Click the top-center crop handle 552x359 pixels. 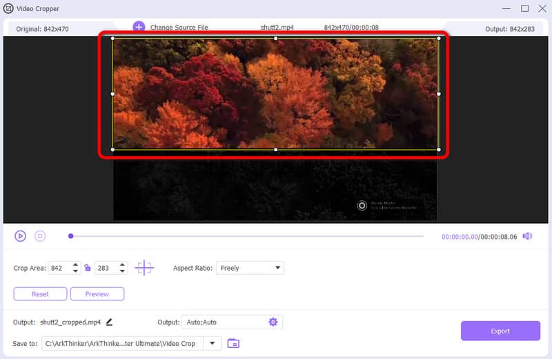(275, 39)
